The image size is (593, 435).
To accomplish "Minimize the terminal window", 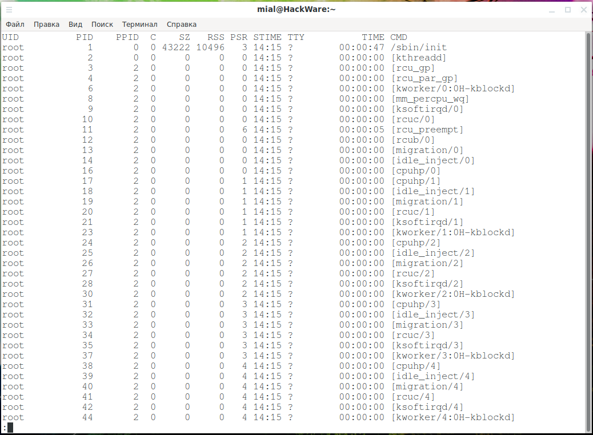I will coord(552,10).
